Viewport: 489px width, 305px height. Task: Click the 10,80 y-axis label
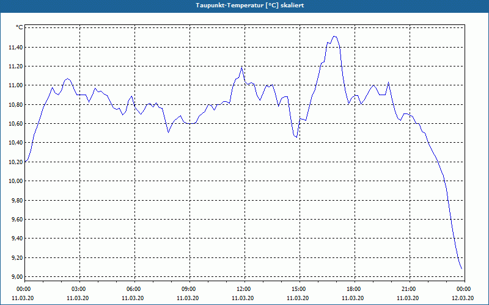[17, 104]
